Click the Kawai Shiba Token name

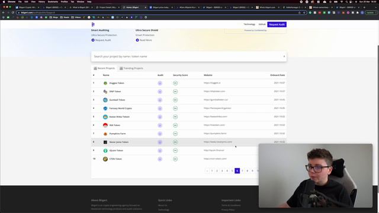120,117
